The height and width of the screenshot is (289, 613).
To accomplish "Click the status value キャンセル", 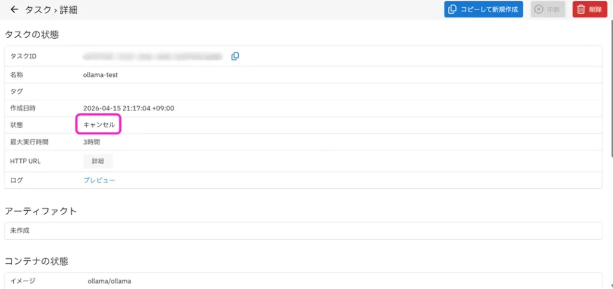I will pyautogui.click(x=99, y=125).
